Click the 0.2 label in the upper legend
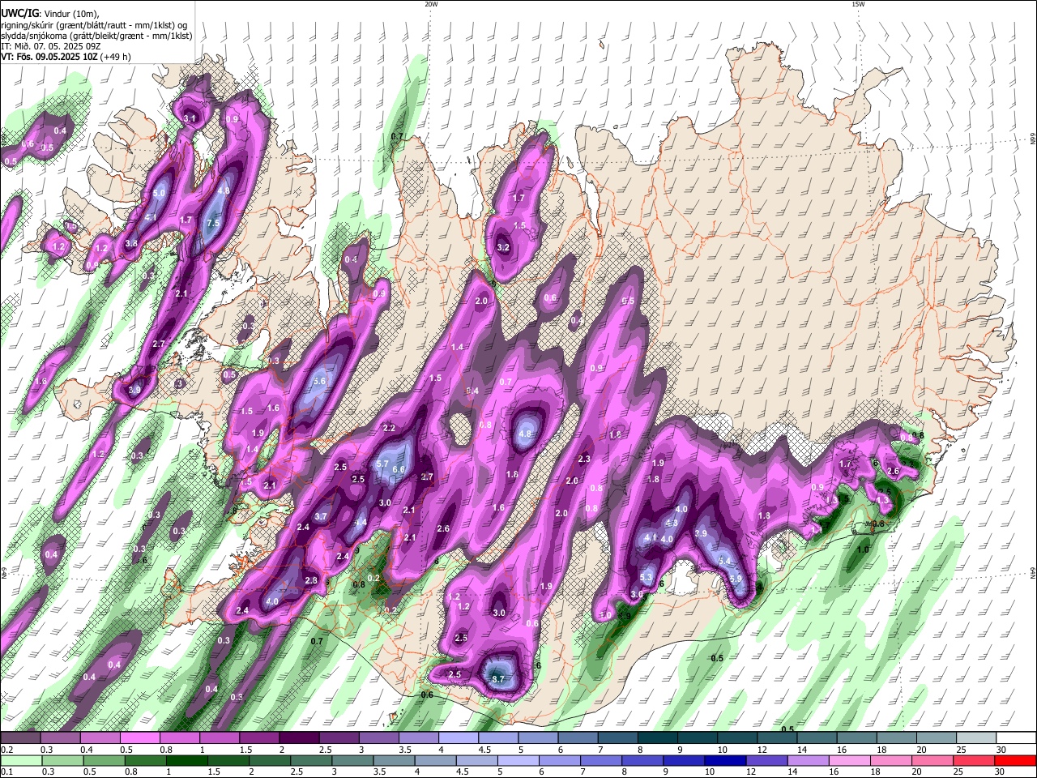 (x=7, y=750)
